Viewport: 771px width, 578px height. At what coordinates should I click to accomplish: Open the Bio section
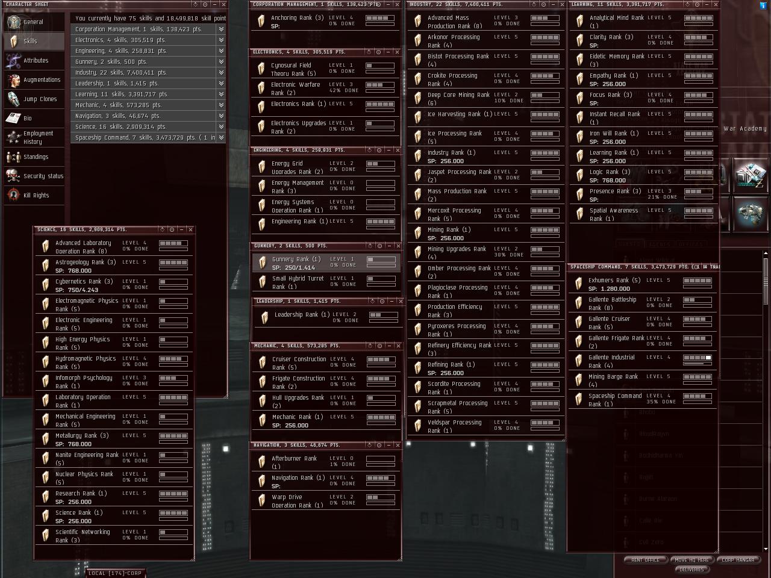[x=34, y=118]
